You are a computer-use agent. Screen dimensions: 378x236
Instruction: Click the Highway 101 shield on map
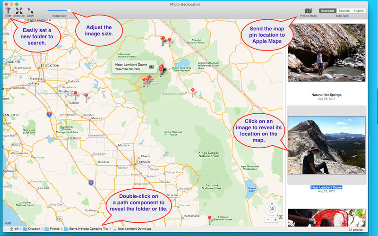(x=60, y=219)
